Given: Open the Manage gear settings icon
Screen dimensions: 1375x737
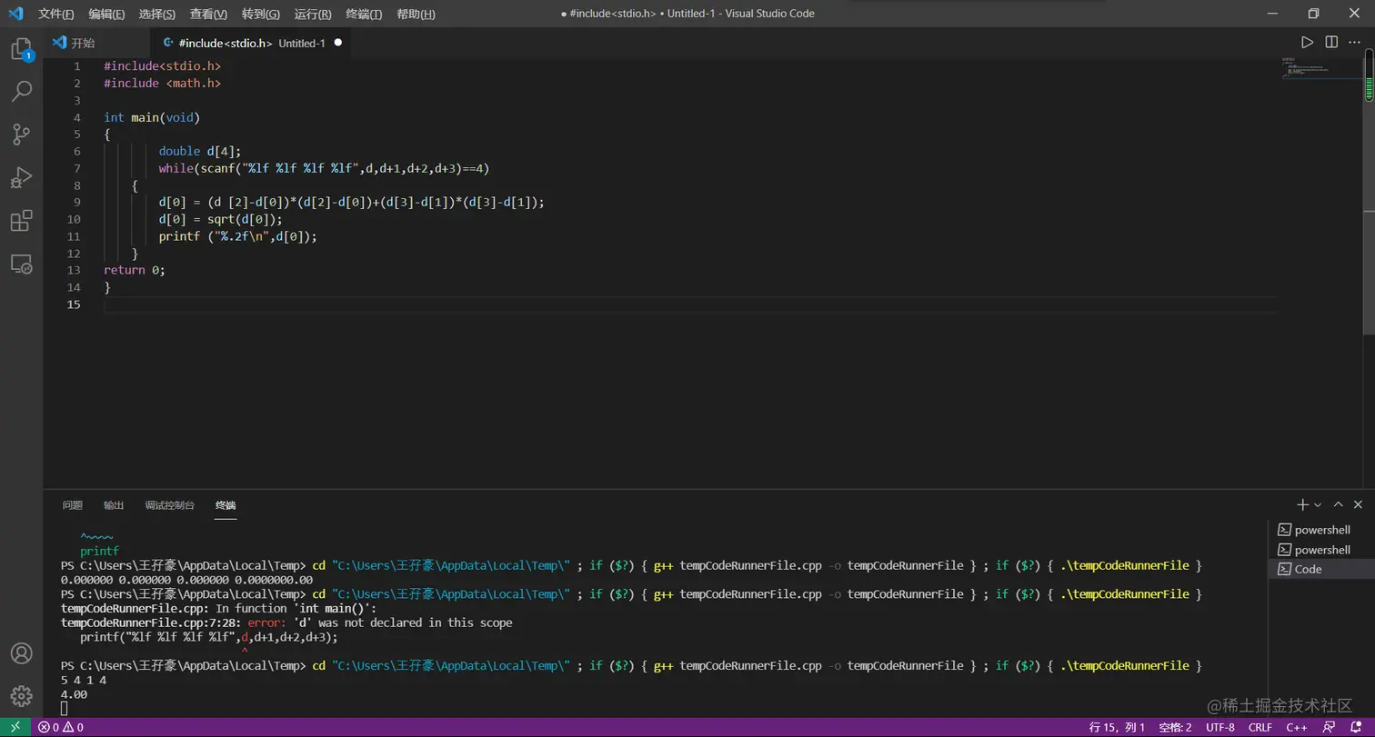Looking at the screenshot, I should [21, 696].
